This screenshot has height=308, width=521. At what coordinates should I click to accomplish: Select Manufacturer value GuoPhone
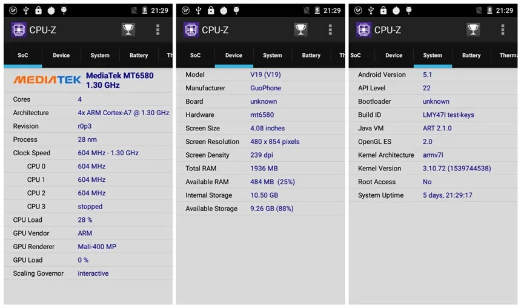pyautogui.click(x=265, y=88)
